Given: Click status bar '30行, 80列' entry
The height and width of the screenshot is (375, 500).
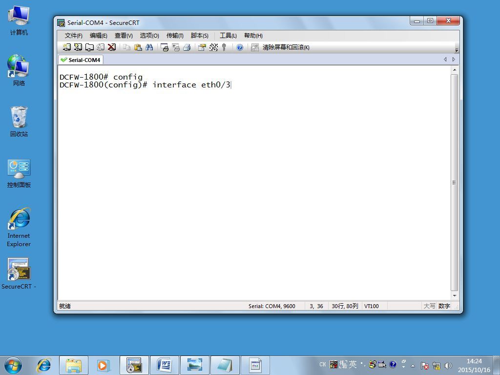Looking at the screenshot, I should pyautogui.click(x=345, y=306).
